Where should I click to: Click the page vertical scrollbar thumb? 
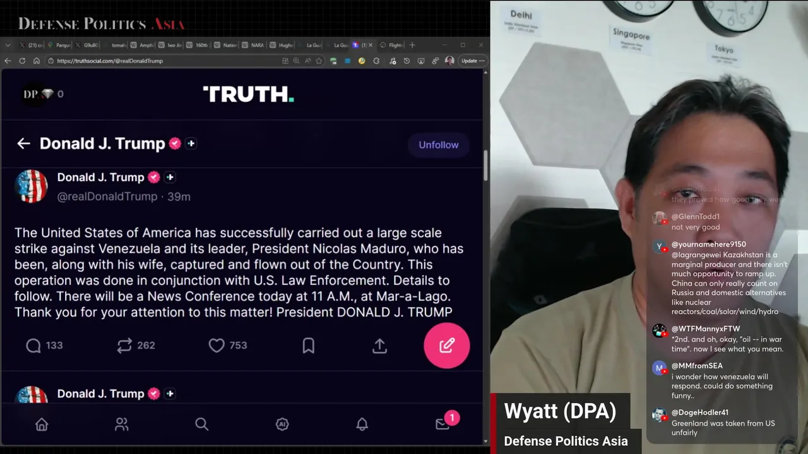coord(485,165)
